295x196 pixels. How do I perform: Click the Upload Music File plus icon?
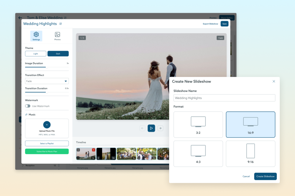(47, 125)
